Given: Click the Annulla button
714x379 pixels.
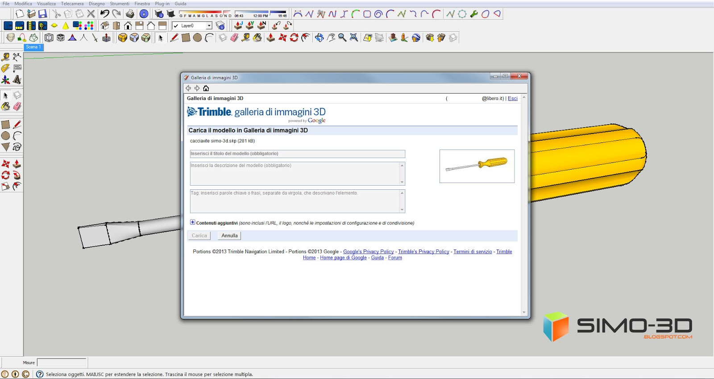Looking at the screenshot, I should click(229, 236).
